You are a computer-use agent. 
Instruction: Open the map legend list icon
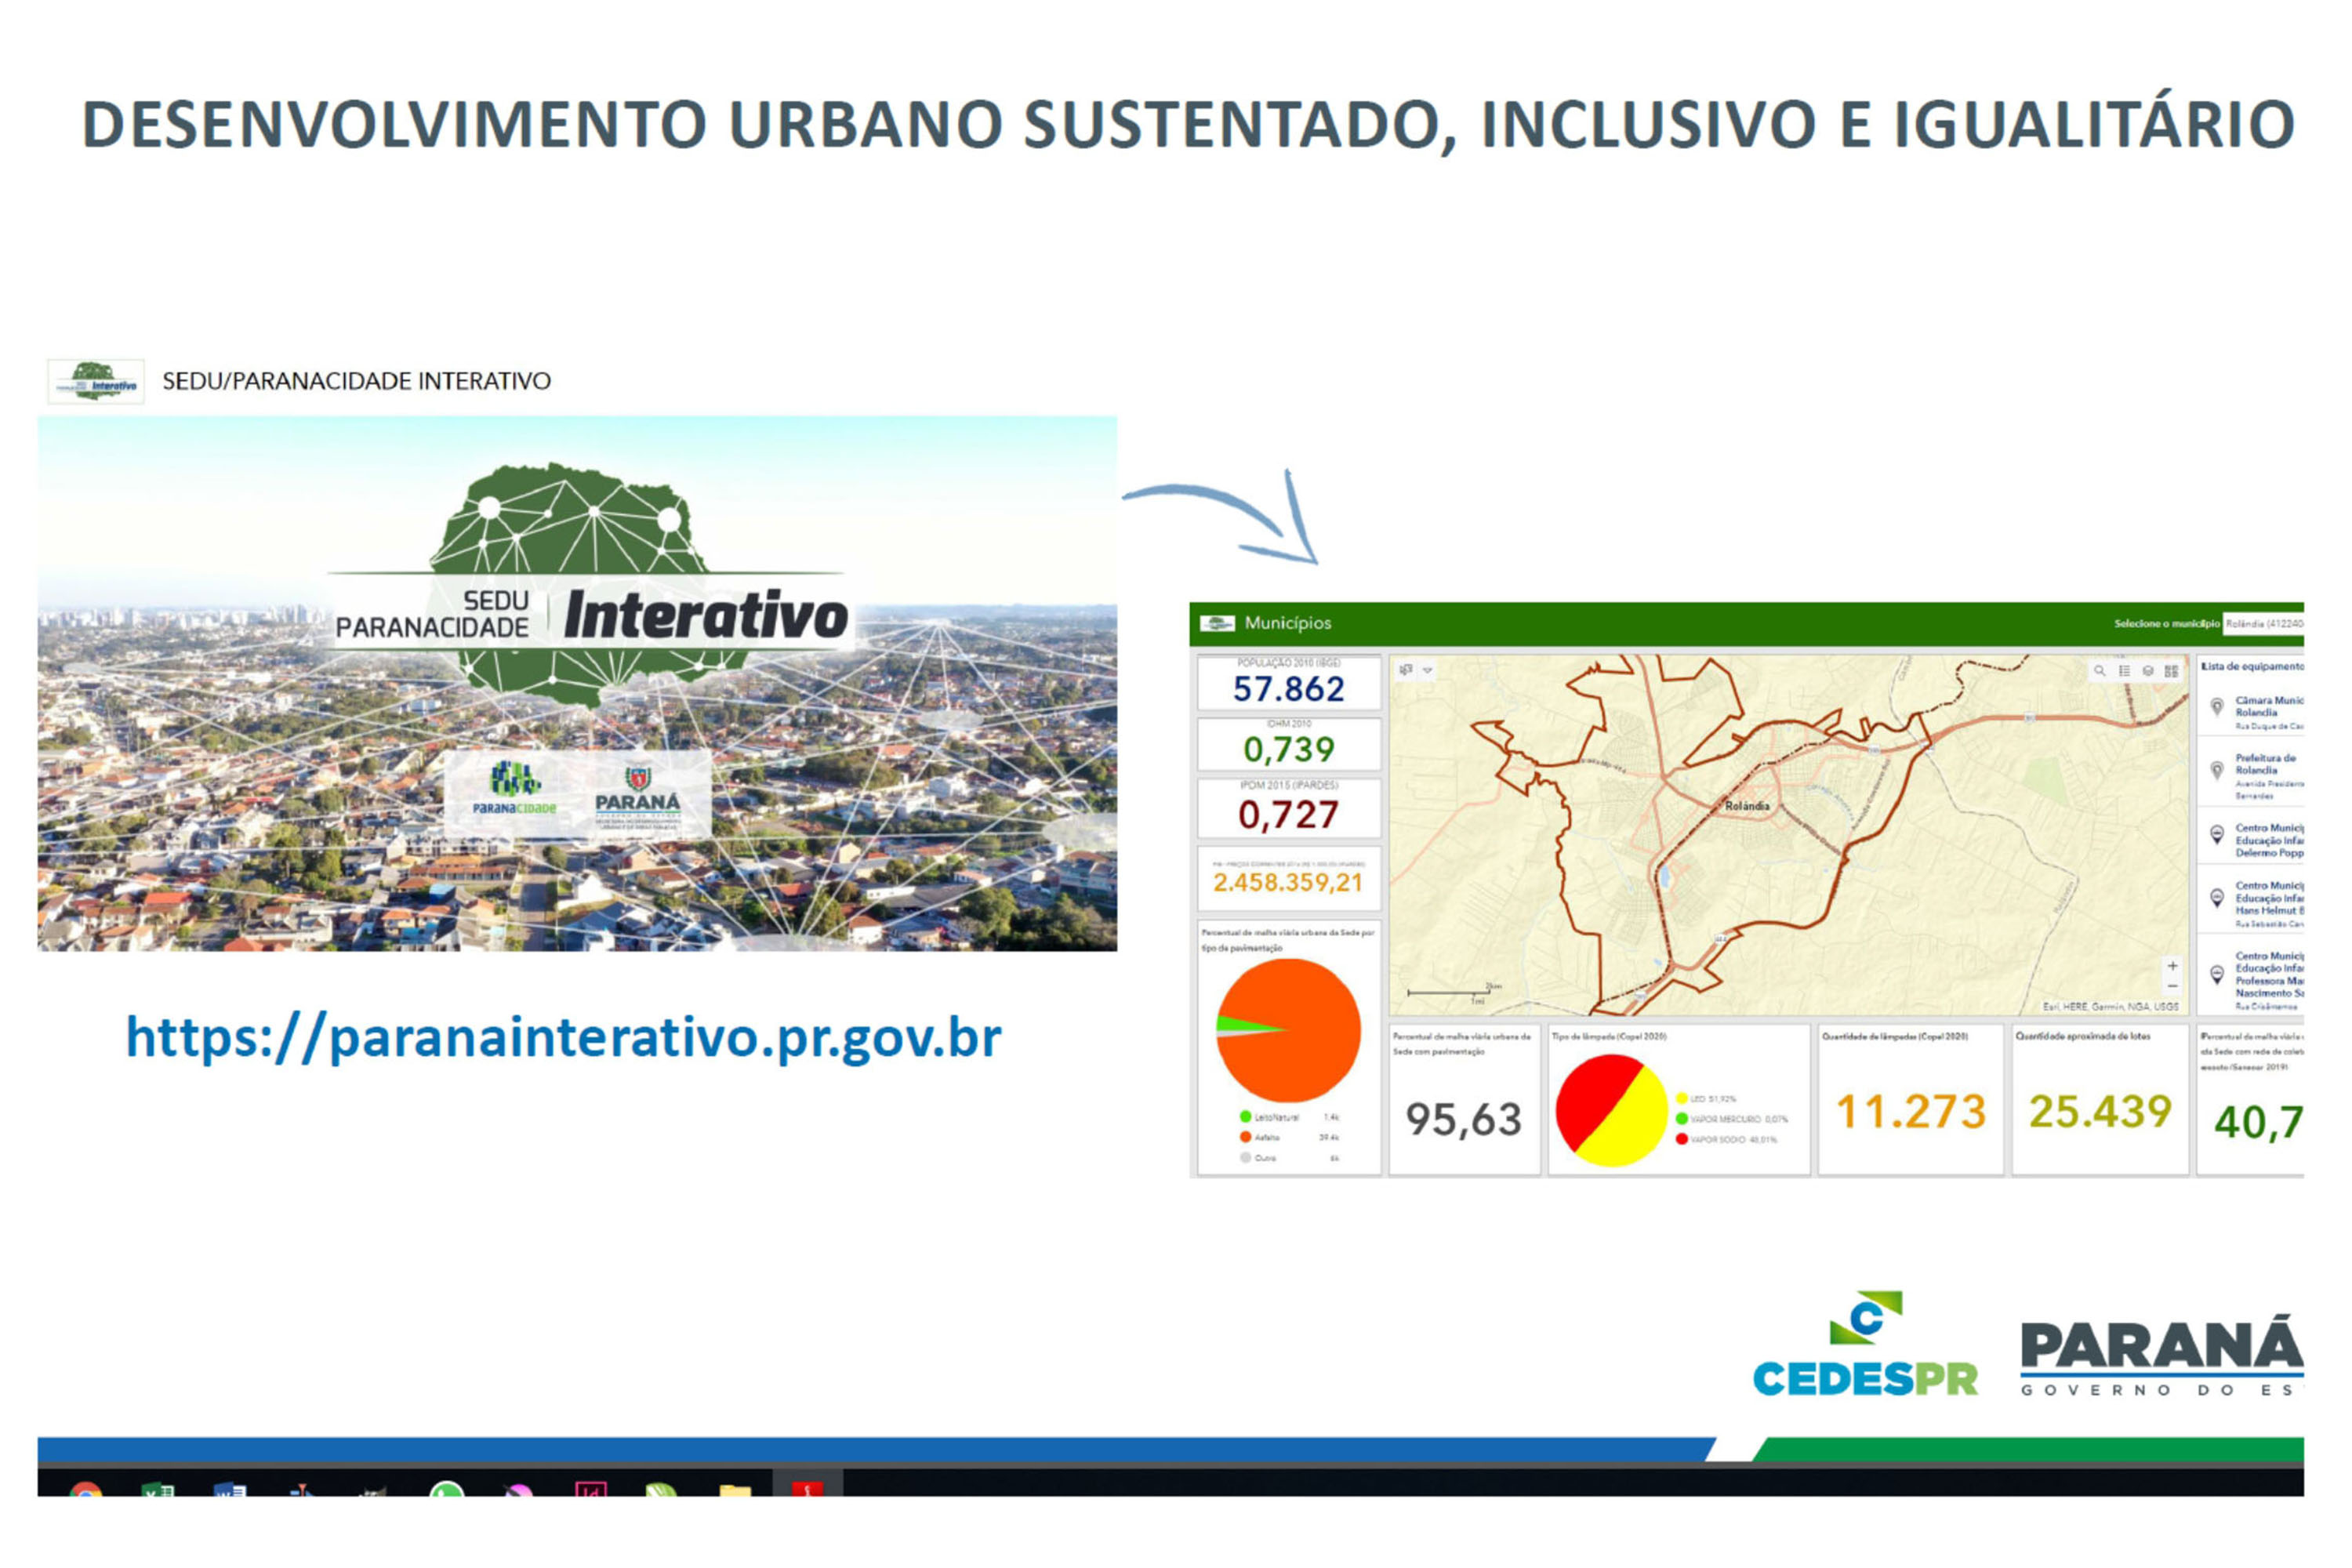[x=2124, y=671]
